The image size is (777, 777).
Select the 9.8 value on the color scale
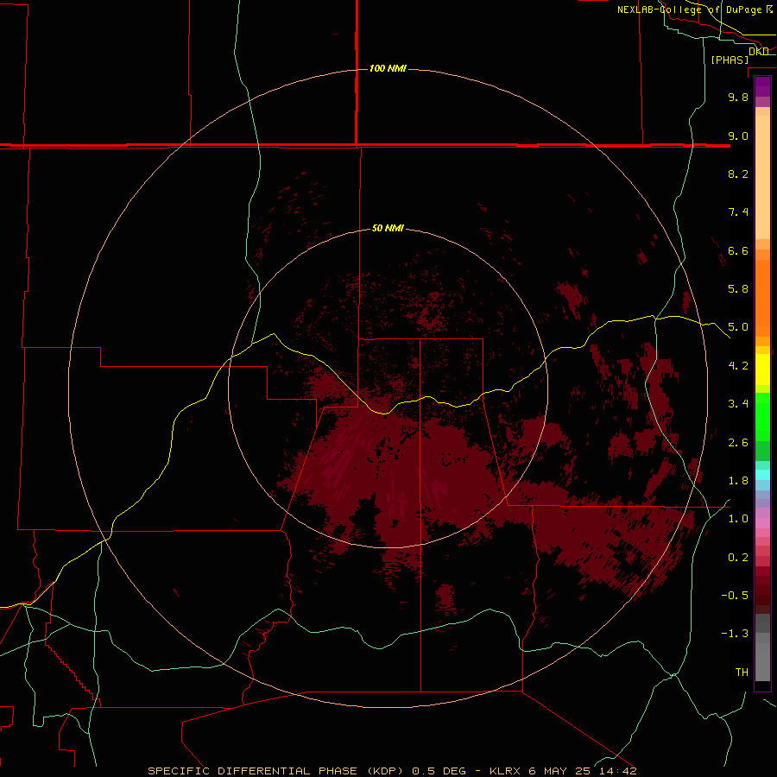738,97
